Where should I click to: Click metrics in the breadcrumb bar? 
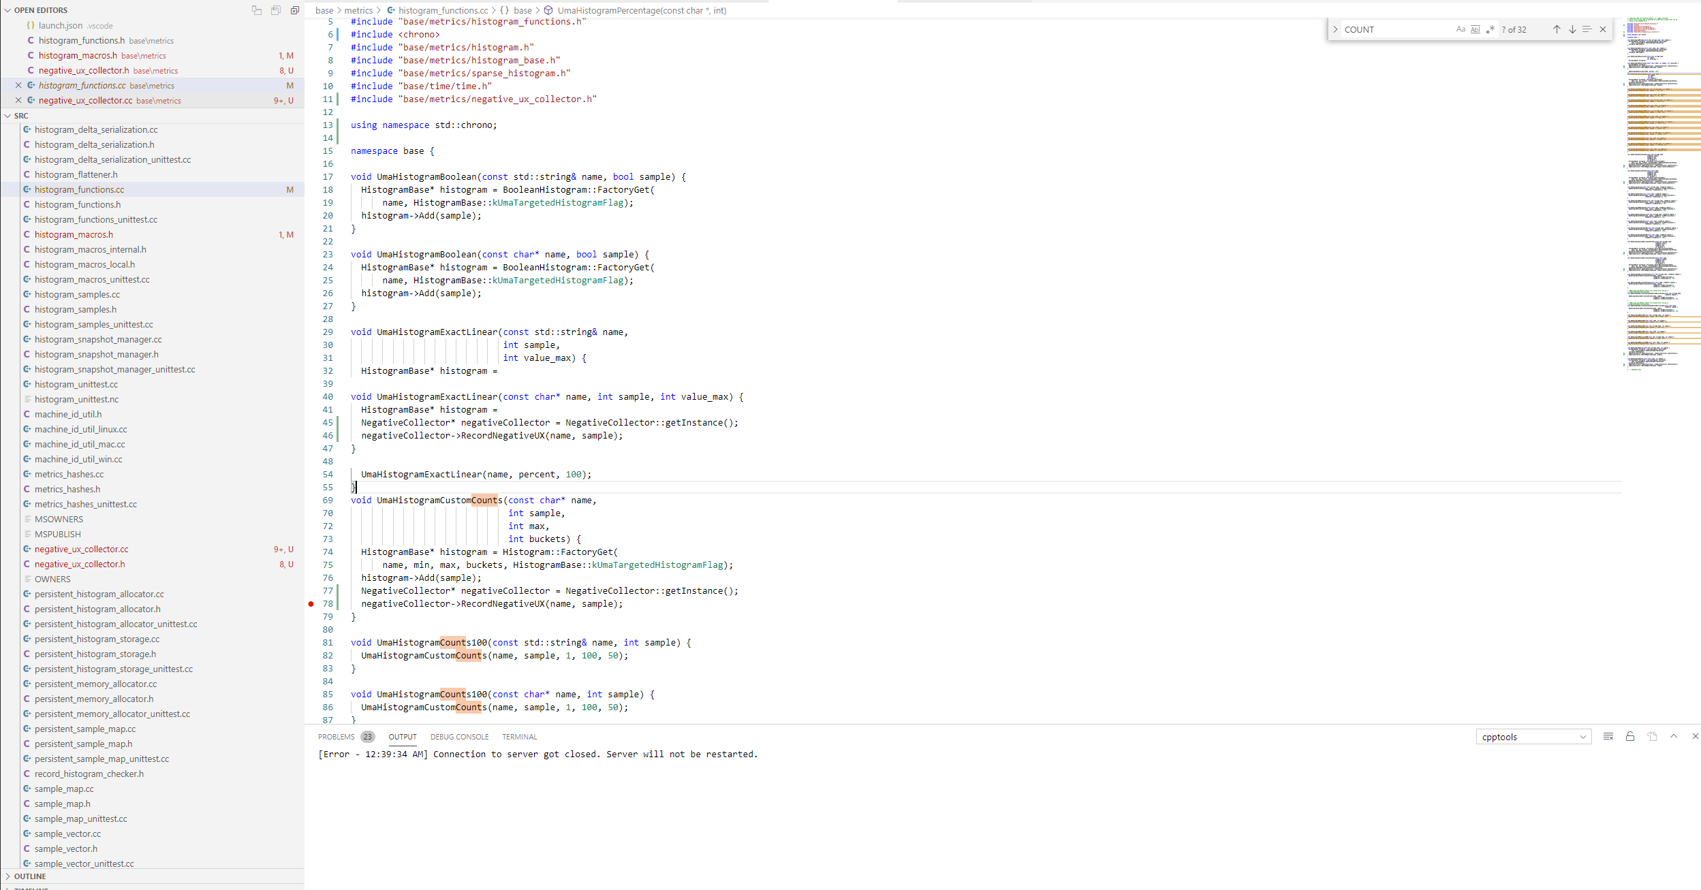click(359, 10)
